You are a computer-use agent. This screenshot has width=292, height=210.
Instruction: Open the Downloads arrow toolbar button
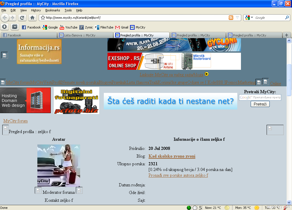5,27
